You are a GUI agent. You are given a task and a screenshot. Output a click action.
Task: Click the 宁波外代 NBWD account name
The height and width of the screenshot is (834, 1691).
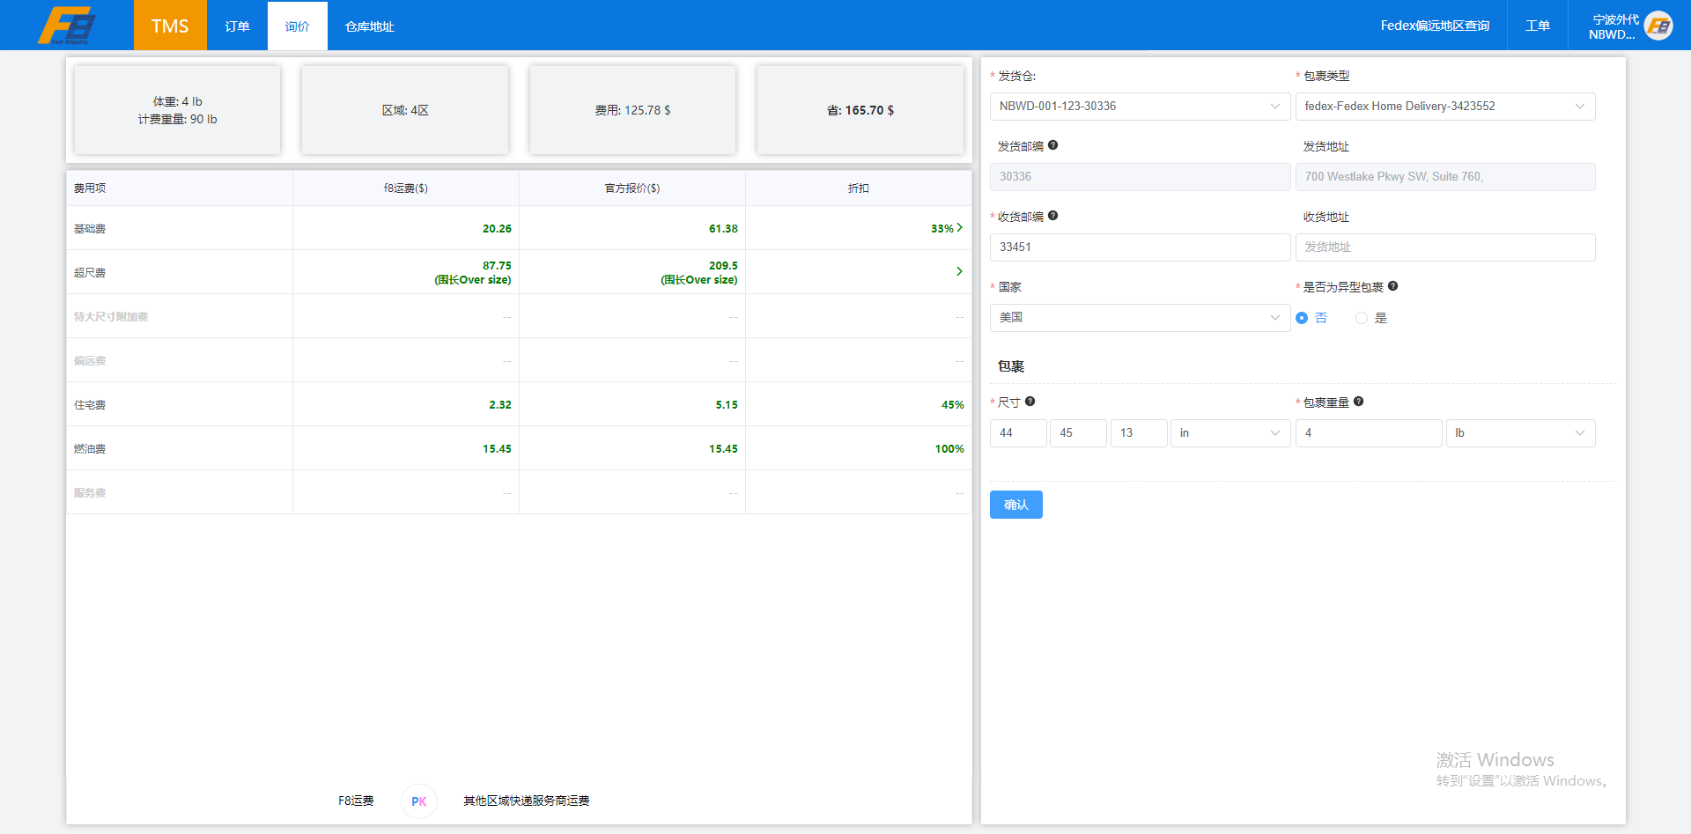(1614, 26)
